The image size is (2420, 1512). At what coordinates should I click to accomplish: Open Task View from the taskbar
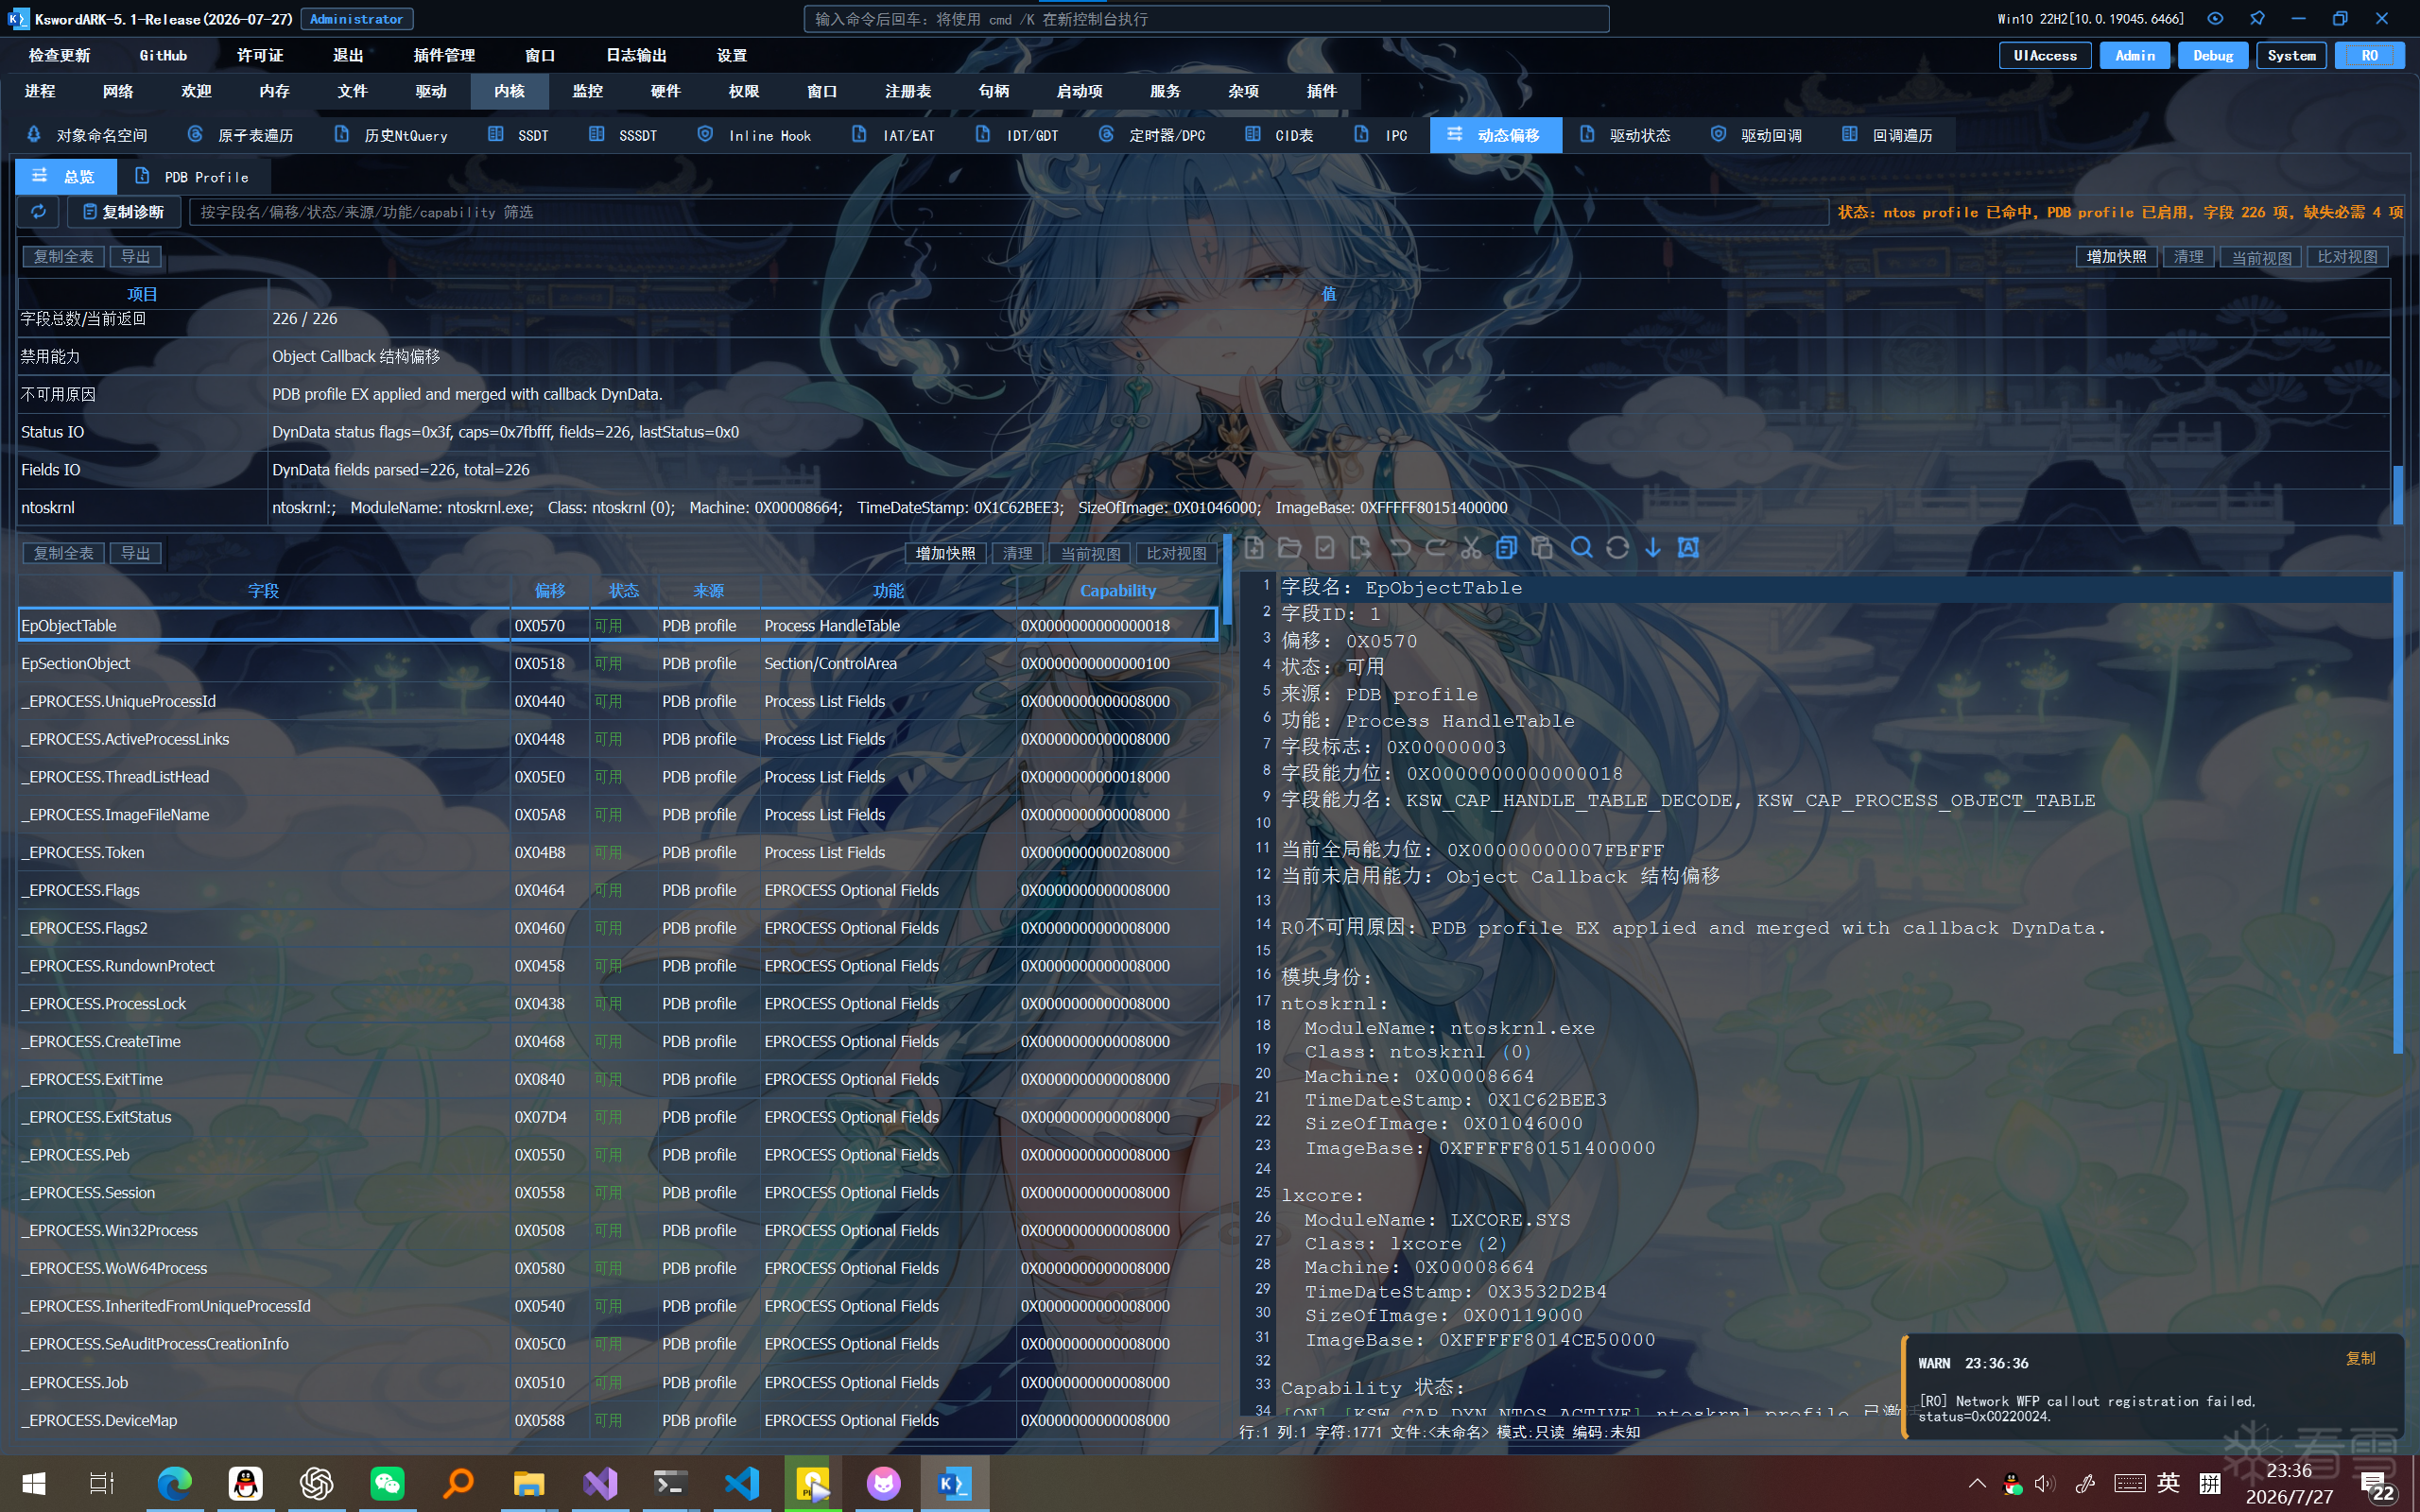tap(102, 1484)
